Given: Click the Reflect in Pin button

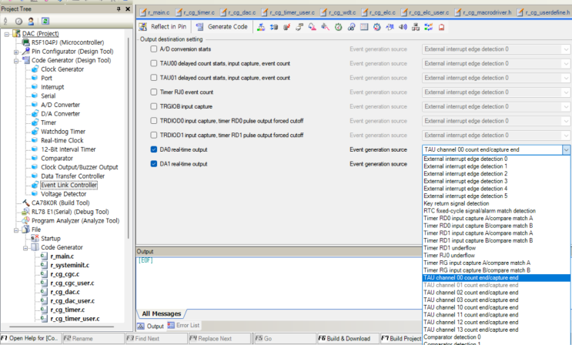Looking at the screenshot, I should click(163, 27).
